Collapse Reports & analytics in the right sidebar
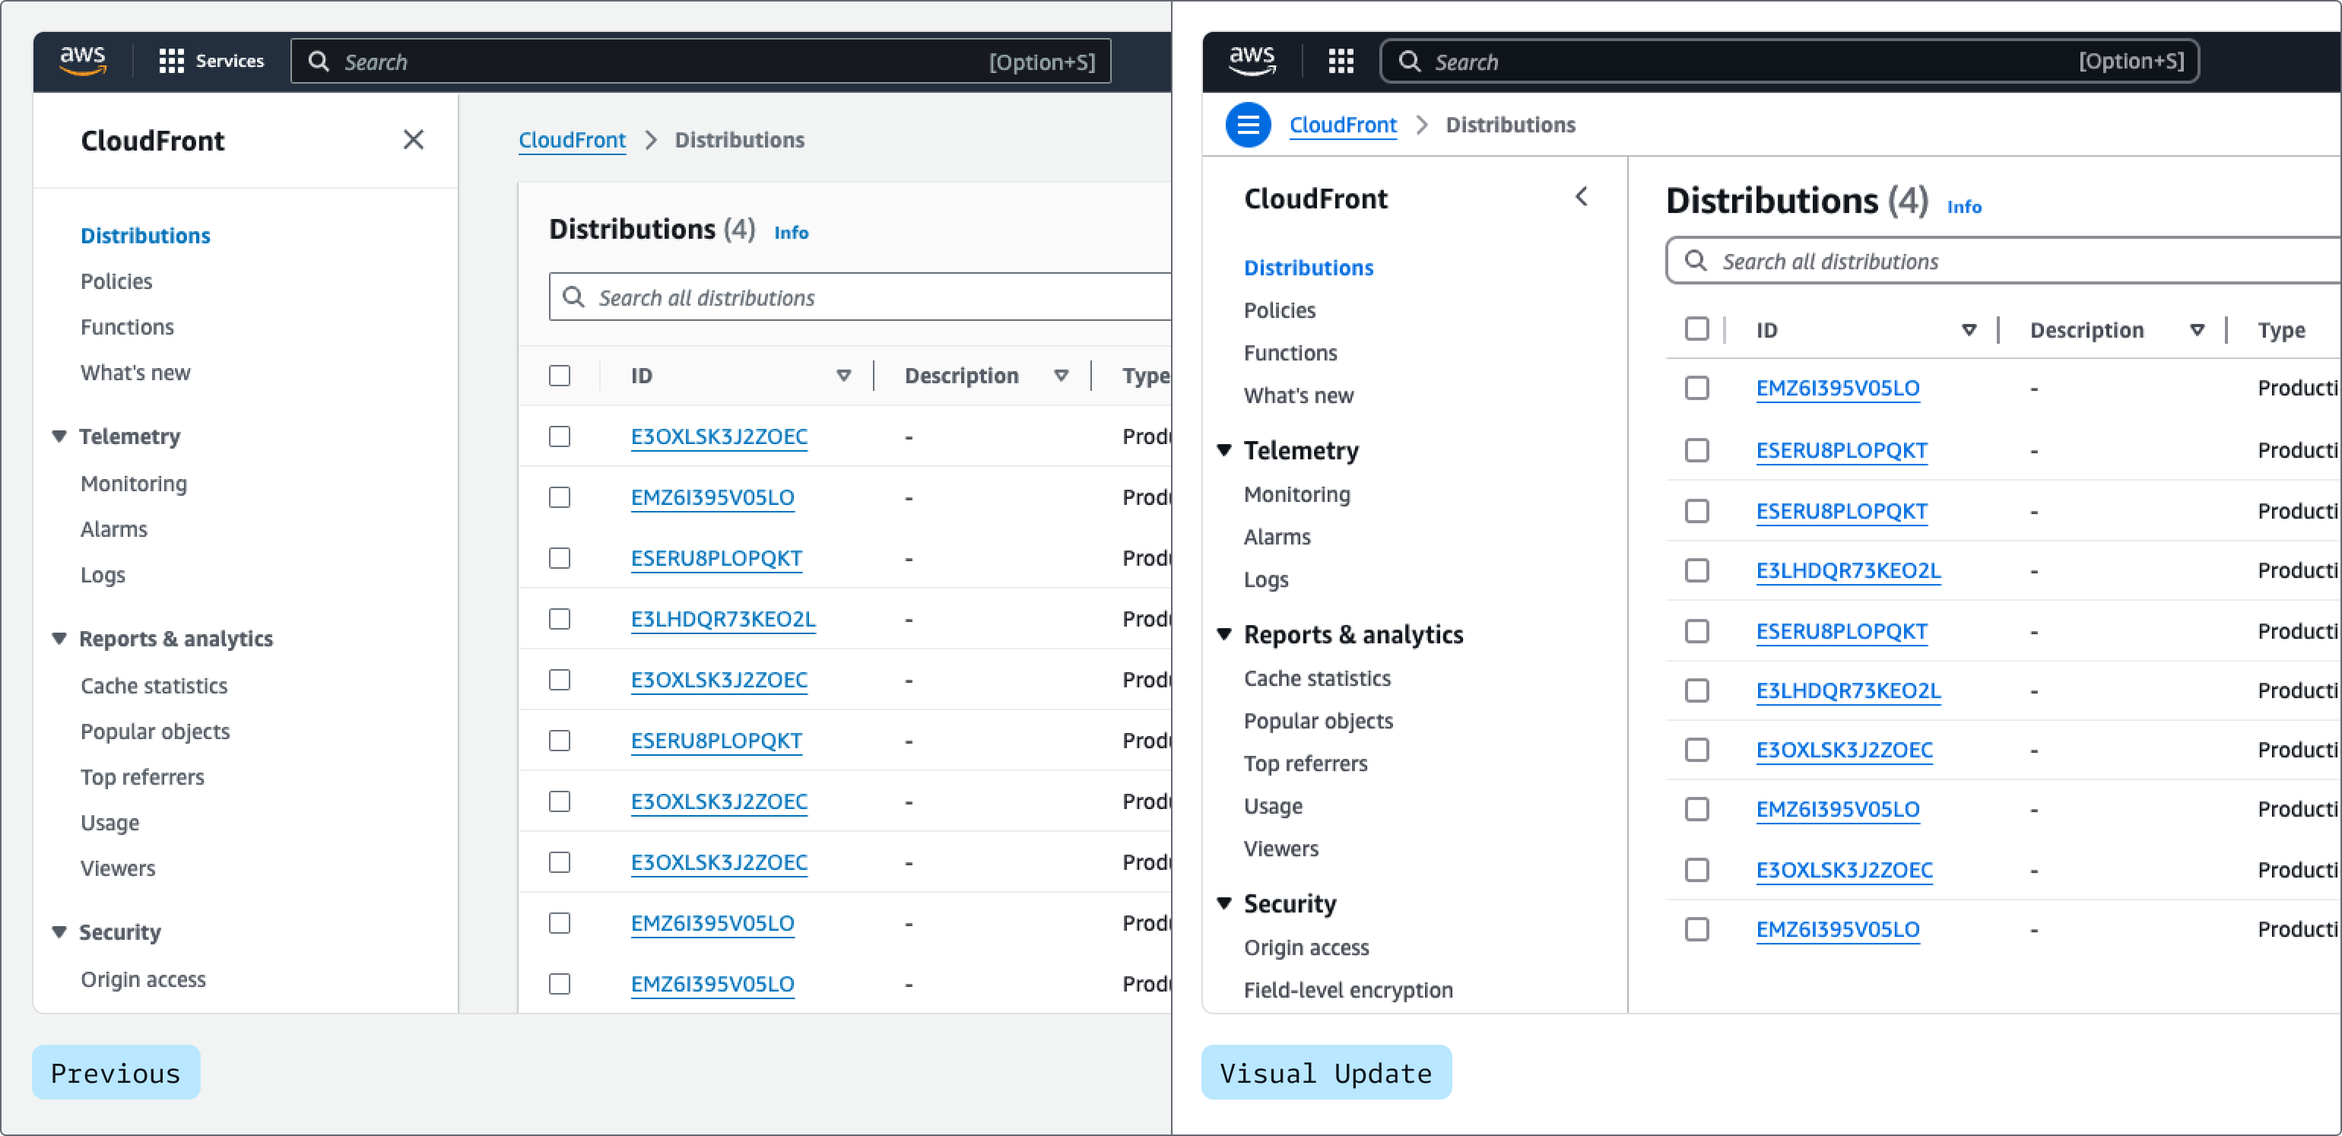 tap(1223, 634)
